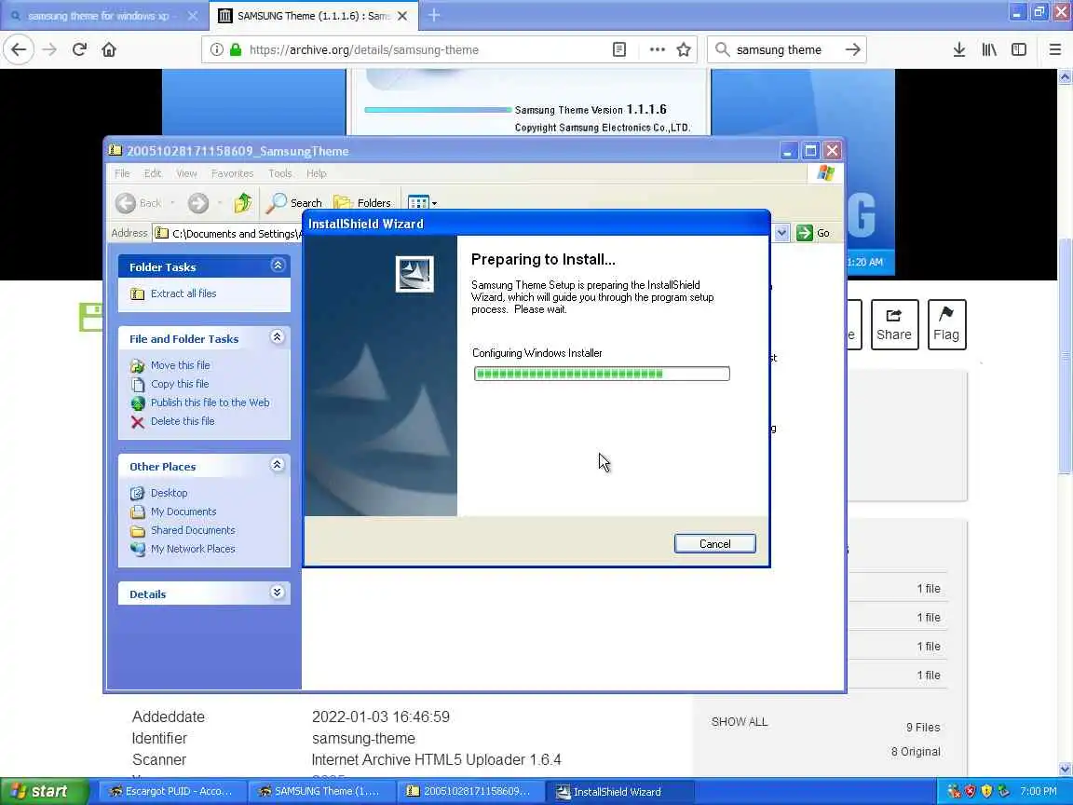This screenshot has width=1073, height=805.
Task: Toggle Firefox sidebar icon
Action: coord(1019,49)
